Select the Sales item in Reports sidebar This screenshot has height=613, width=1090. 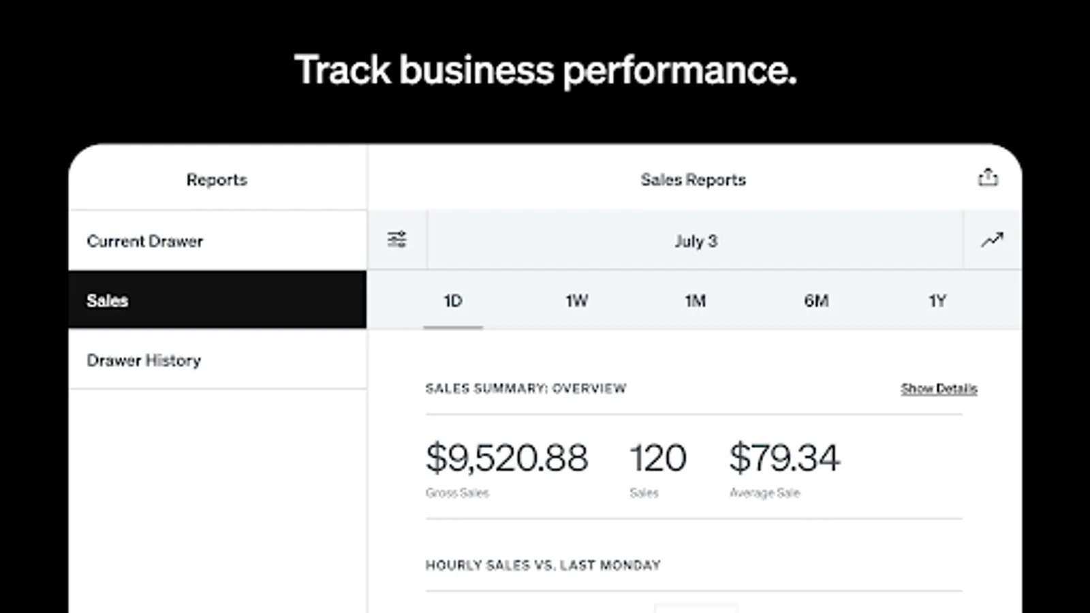107,300
